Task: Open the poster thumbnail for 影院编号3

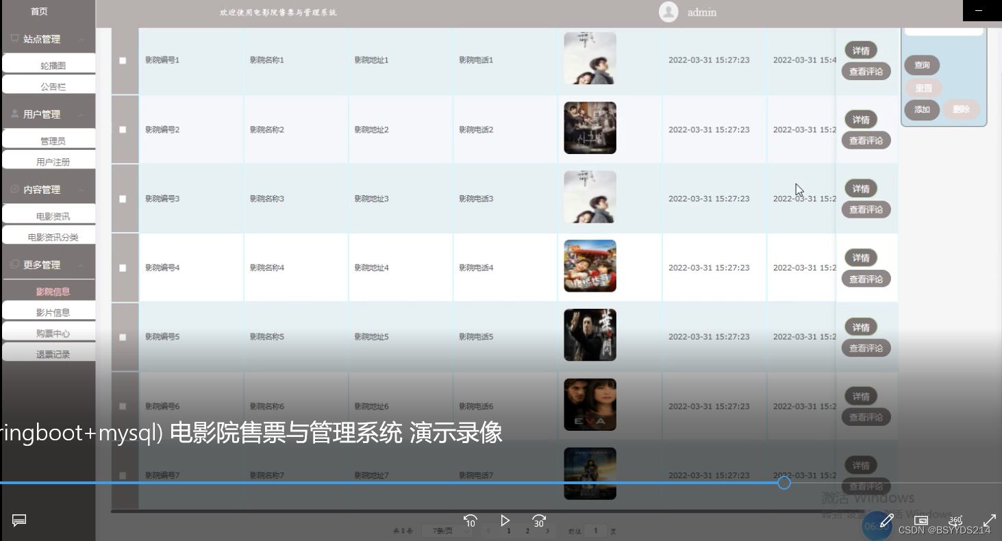Action: click(590, 197)
